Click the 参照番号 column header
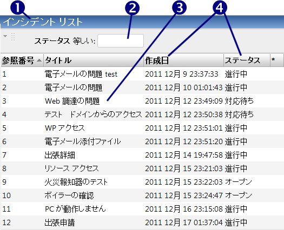The image size is (284, 230). click(x=22, y=60)
